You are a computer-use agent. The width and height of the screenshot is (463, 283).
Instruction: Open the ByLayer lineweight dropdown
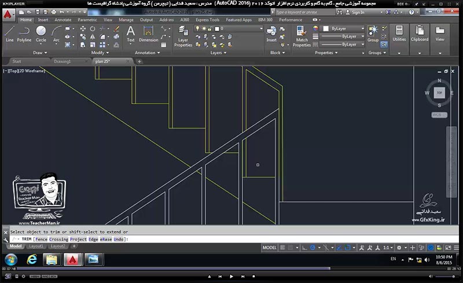click(343, 36)
